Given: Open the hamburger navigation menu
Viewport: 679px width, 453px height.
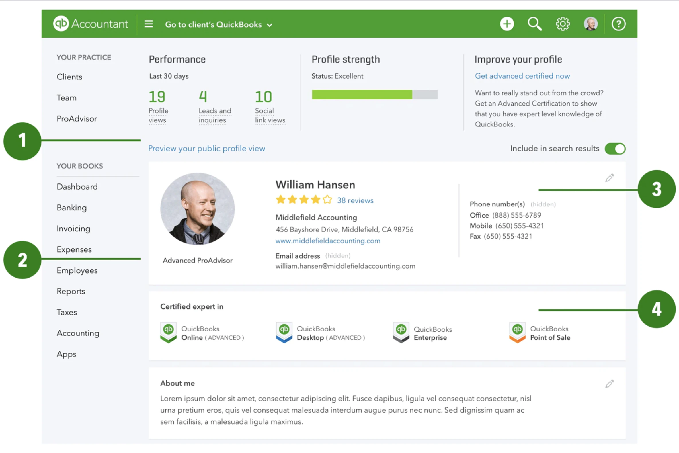Looking at the screenshot, I should tap(149, 24).
